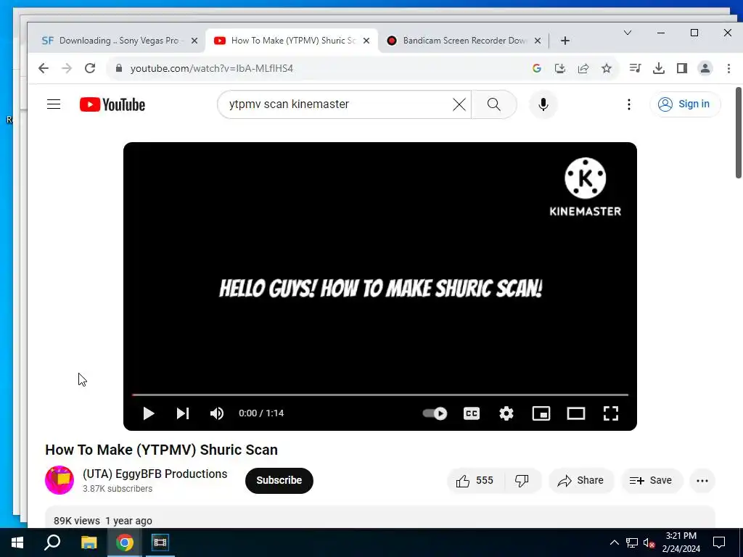Expand the tab search chevron
The image size is (743, 557).
pyautogui.click(x=628, y=33)
